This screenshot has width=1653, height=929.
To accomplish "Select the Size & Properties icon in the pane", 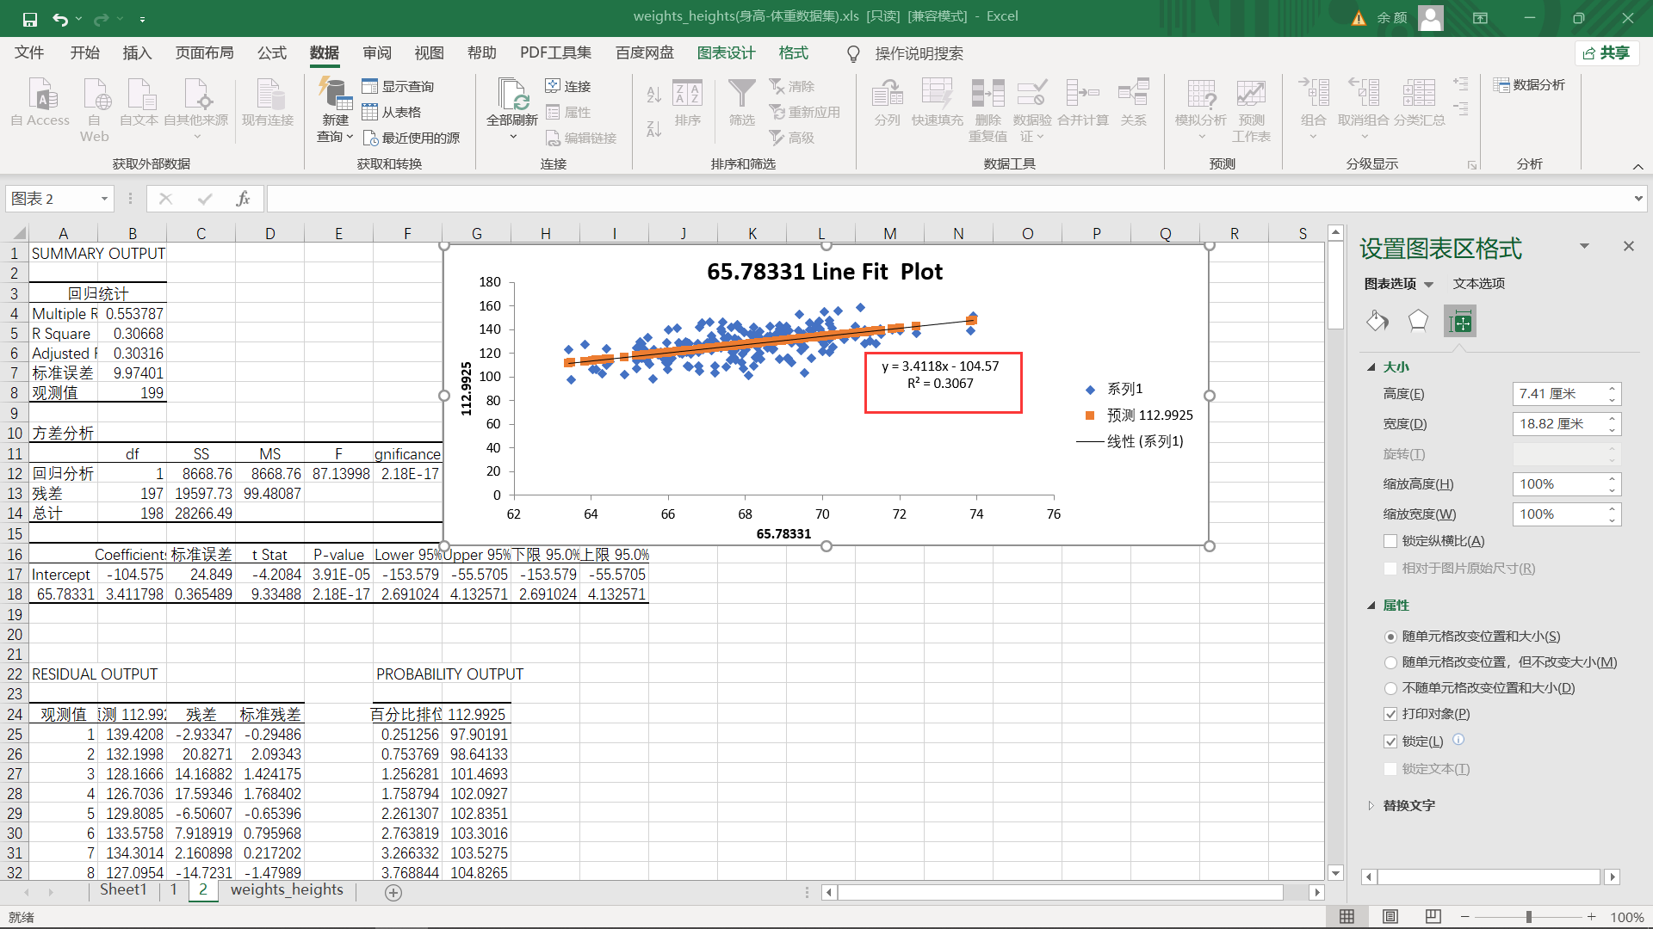I will pos(1460,322).
